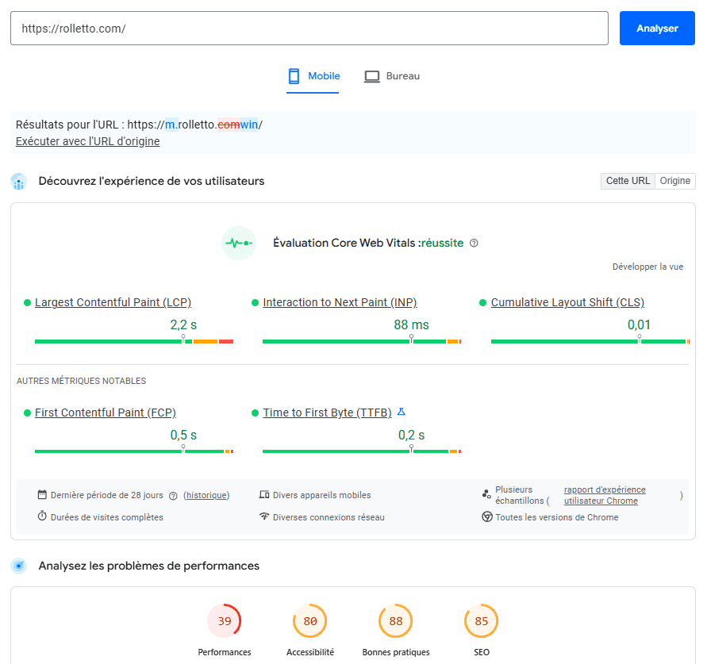
Task: Click the INP value 88 ms
Action: [x=411, y=324]
